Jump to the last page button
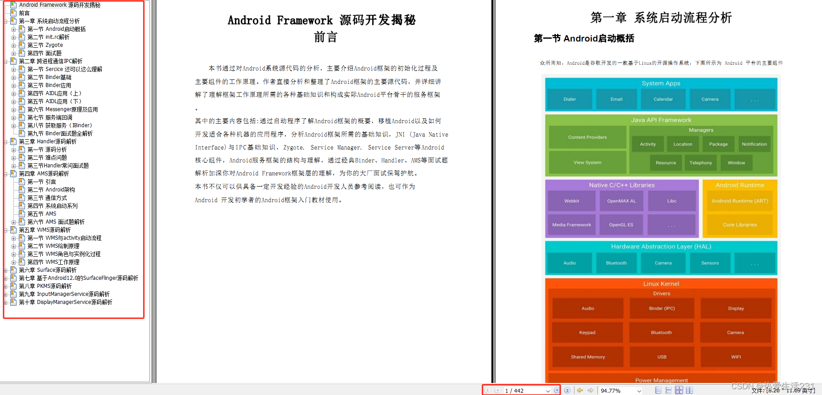Viewport: 822px width, 395px height. click(567, 390)
